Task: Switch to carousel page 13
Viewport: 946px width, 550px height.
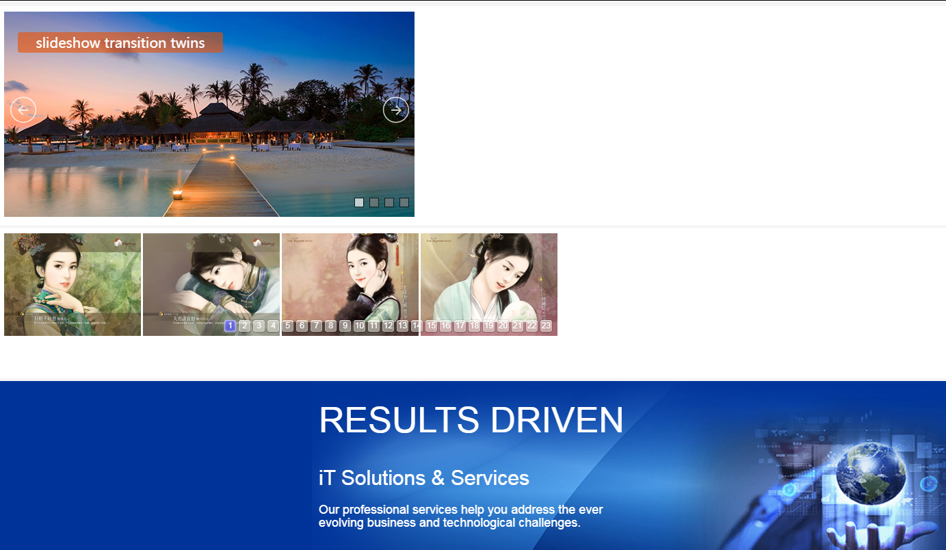Action: 403,326
